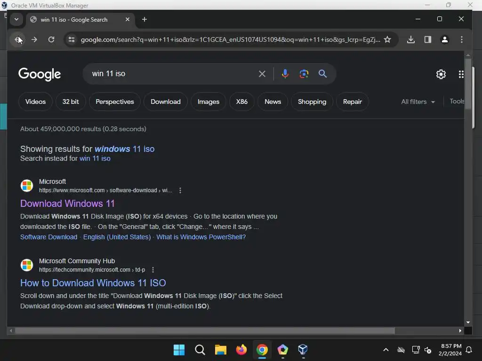Filter results by Repair

pos(352,102)
